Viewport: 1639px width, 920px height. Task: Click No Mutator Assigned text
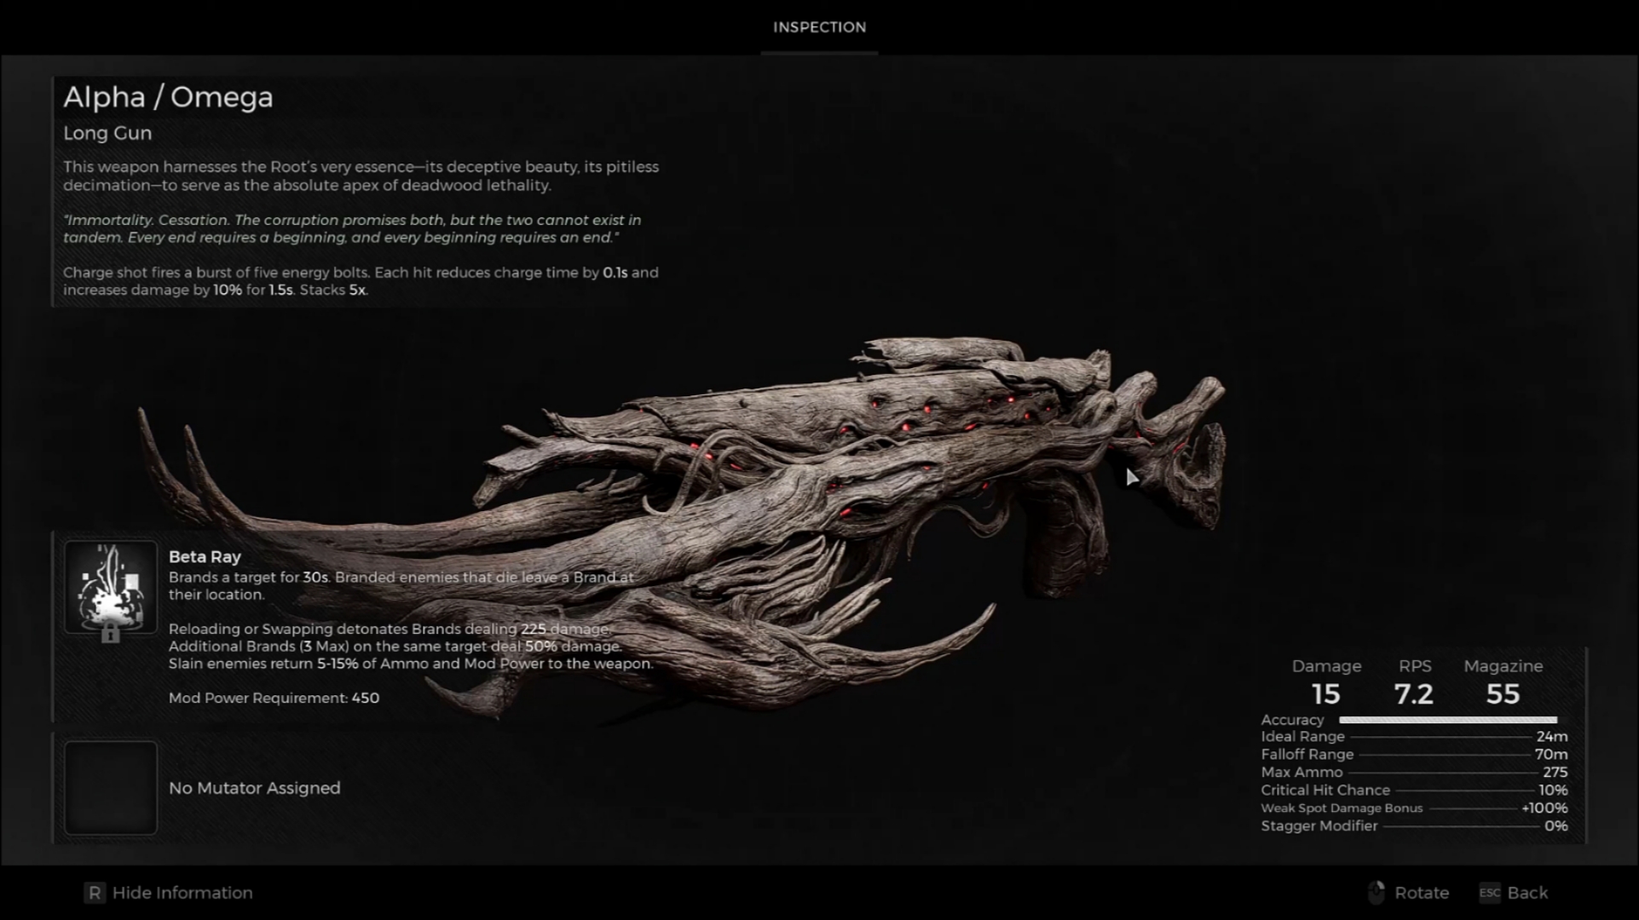(x=254, y=788)
